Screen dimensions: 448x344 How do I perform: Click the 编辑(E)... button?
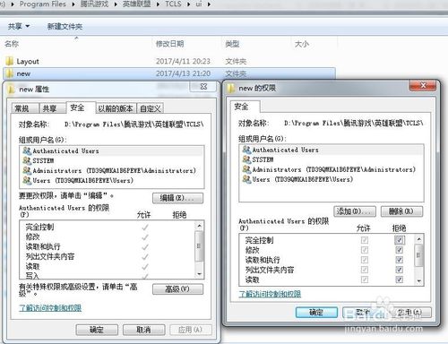coord(177,198)
